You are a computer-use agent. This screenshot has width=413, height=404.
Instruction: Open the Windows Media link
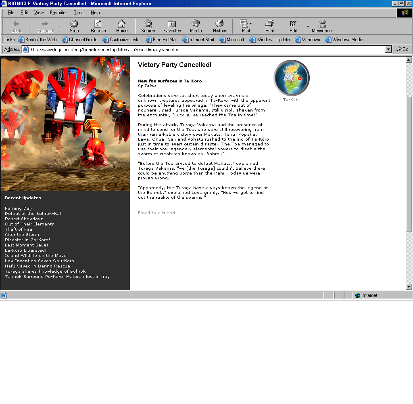click(x=344, y=40)
